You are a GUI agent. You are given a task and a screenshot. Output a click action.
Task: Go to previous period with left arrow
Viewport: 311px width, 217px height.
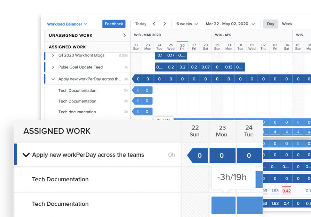point(154,24)
